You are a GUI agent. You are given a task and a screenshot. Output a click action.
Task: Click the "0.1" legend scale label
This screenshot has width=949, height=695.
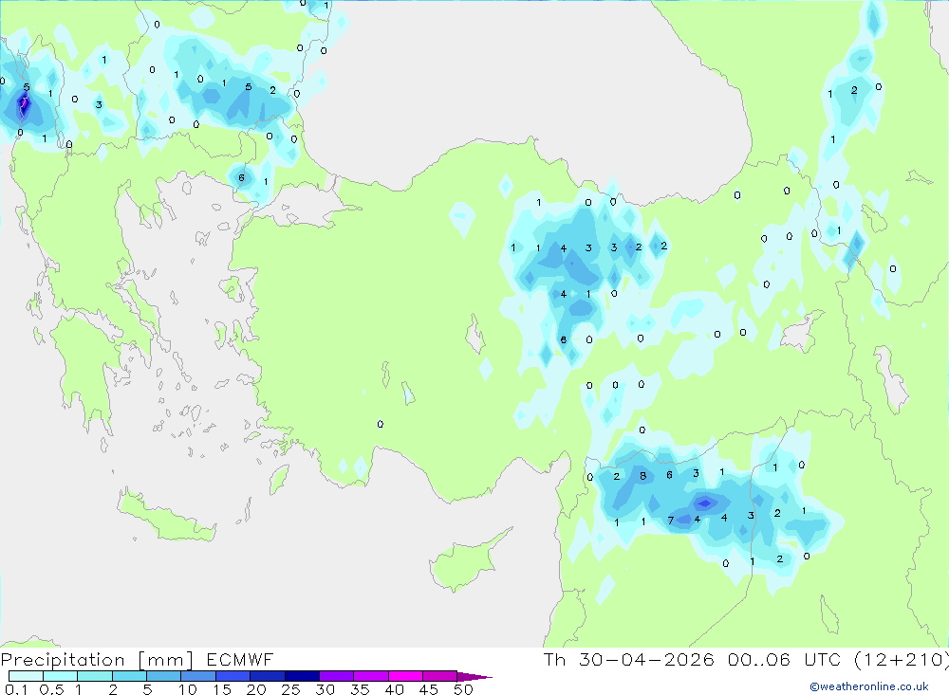coord(16,689)
